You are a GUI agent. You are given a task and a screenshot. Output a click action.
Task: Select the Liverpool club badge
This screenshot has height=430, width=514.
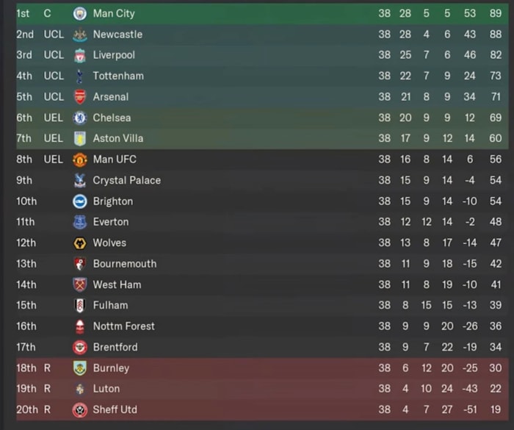click(x=80, y=55)
